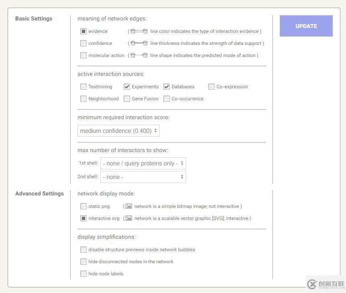This screenshot has height=293, width=346.
Task: Open the minimum required interaction score dropdown
Action: click(118, 131)
